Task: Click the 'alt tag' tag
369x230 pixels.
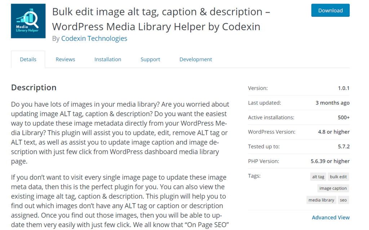Action: click(318, 177)
